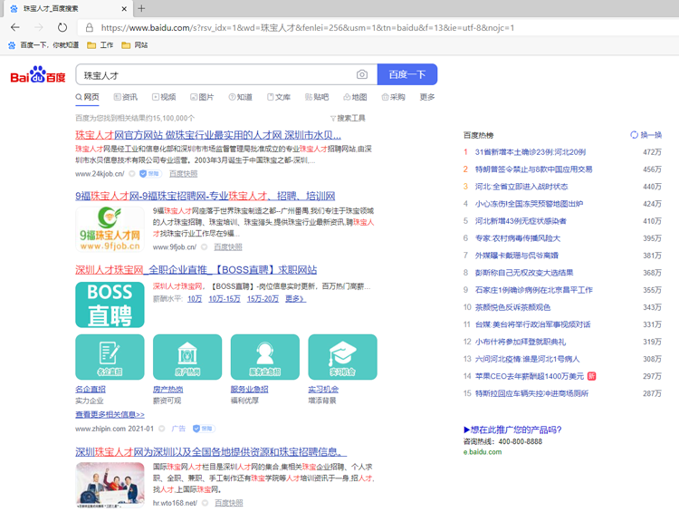679x512 pixels.
Task: Close the 珠宝人才_百度搜索 tab
Action: (x=124, y=8)
